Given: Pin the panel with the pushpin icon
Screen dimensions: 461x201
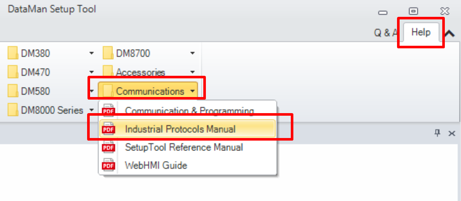Looking at the screenshot, I should [x=437, y=133].
